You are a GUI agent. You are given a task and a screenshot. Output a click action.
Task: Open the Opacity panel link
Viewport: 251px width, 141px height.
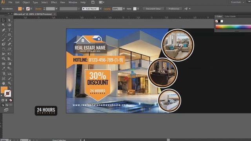click(x=107, y=9)
